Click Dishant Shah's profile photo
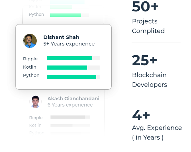This screenshot has width=191, height=152. click(x=30, y=41)
